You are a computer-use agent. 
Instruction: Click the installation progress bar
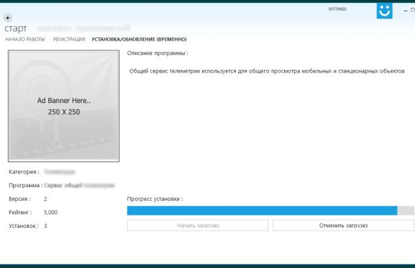[x=270, y=211]
